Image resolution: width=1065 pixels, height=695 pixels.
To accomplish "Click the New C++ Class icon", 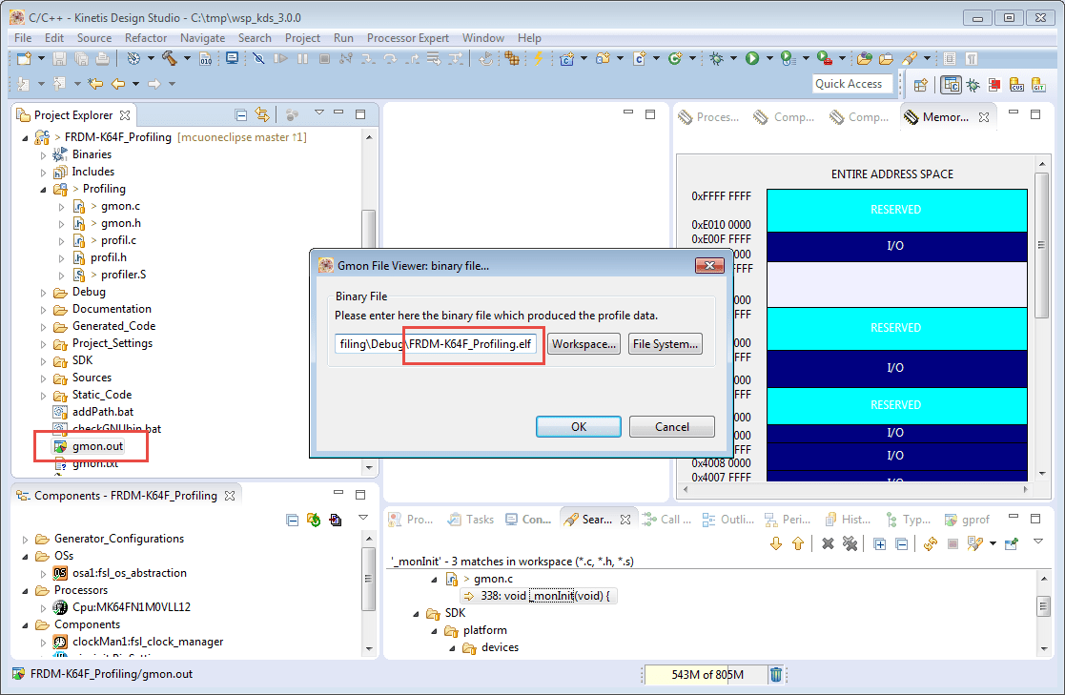I will tap(675, 58).
